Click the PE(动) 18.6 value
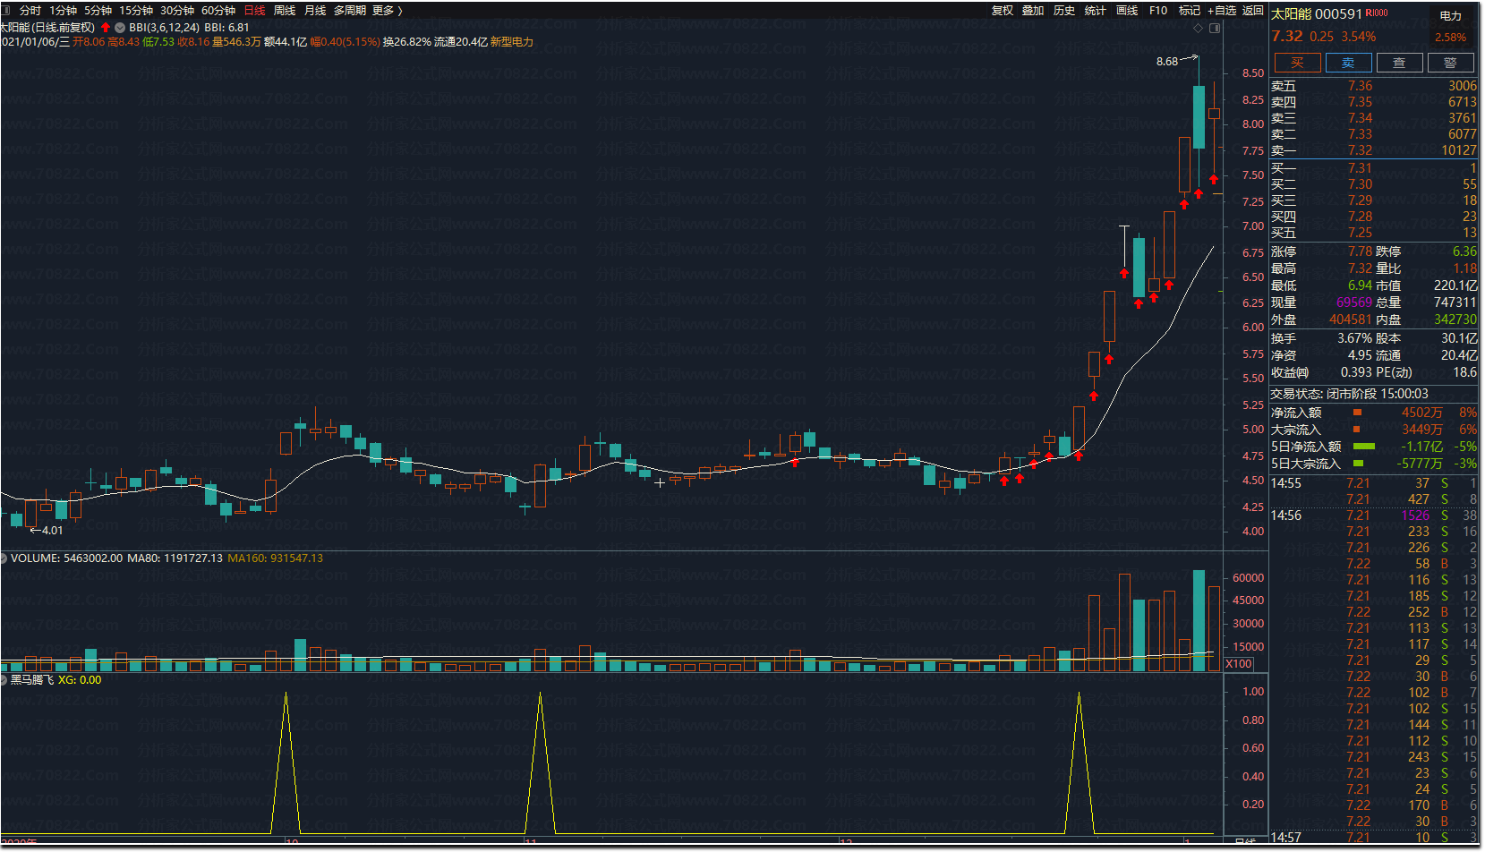The width and height of the screenshot is (1485, 852). pyautogui.click(x=1465, y=372)
